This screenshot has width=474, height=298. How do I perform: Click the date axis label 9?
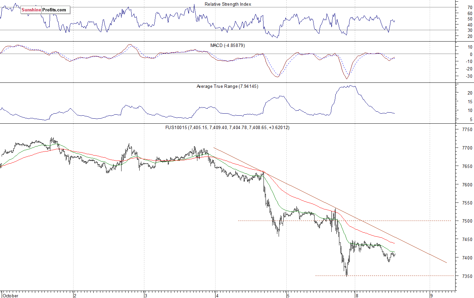pos(431,296)
